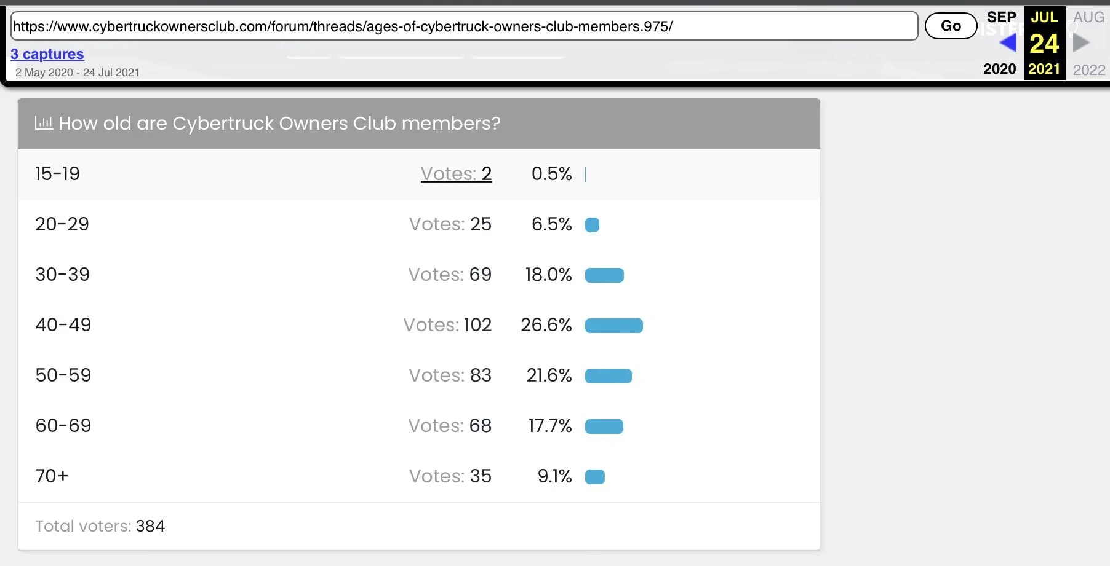Click the 40-49 result bar

click(x=613, y=326)
